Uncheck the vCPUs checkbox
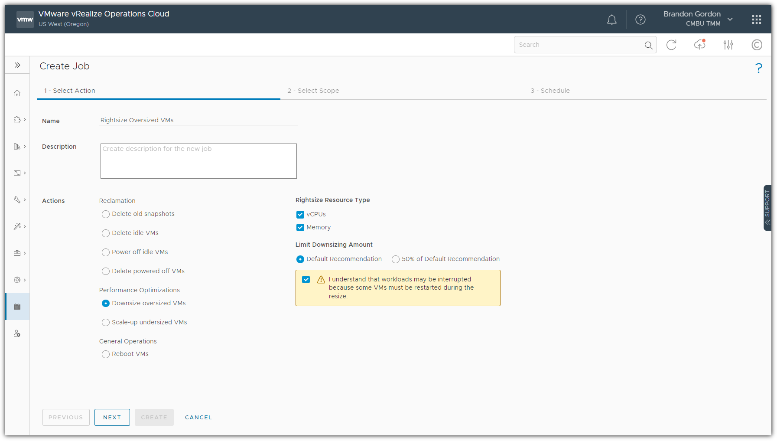The height and width of the screenshot is (441, 777). (x=300, y=215)
